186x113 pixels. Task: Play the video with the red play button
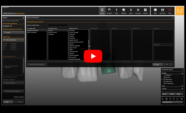point(93,56)
